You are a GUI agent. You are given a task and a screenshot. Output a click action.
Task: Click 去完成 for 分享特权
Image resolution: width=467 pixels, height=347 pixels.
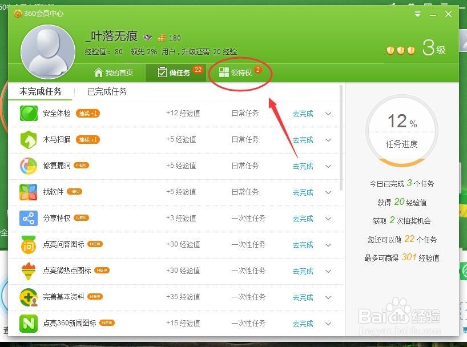303,219
